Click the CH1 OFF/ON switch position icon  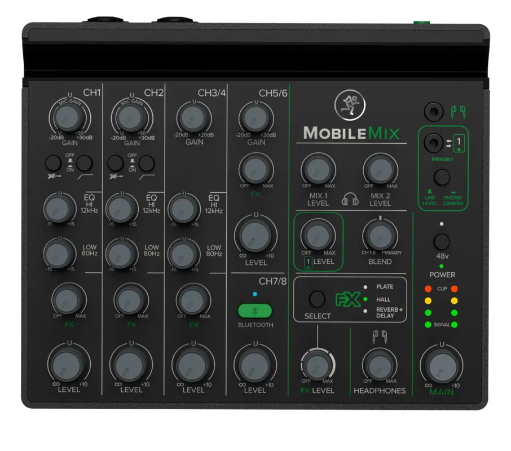pyautogui.click(x=70, y=162)
